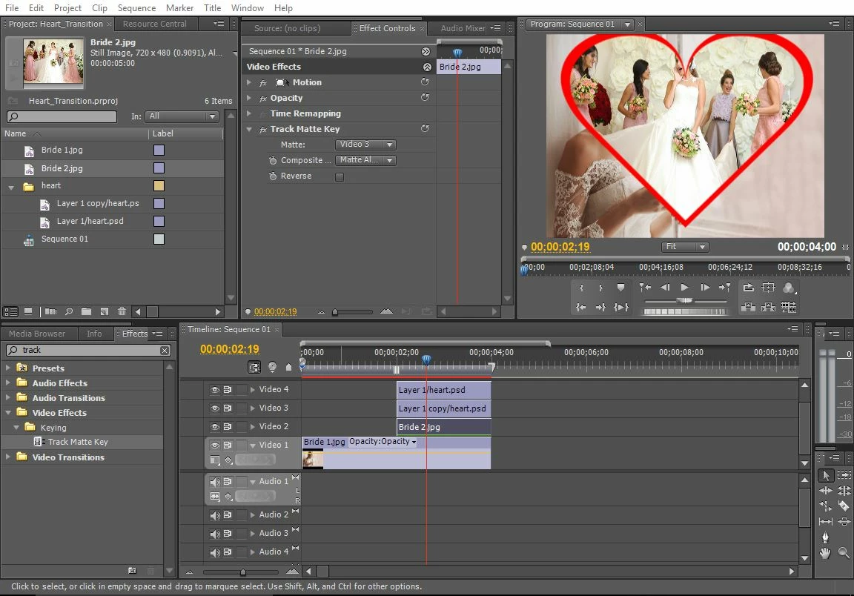Click Go to In Point button
This screenshot has height=596, width=854.
click(581, 307)
